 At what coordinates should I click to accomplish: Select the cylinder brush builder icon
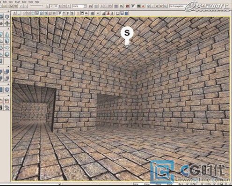point(7,41)
